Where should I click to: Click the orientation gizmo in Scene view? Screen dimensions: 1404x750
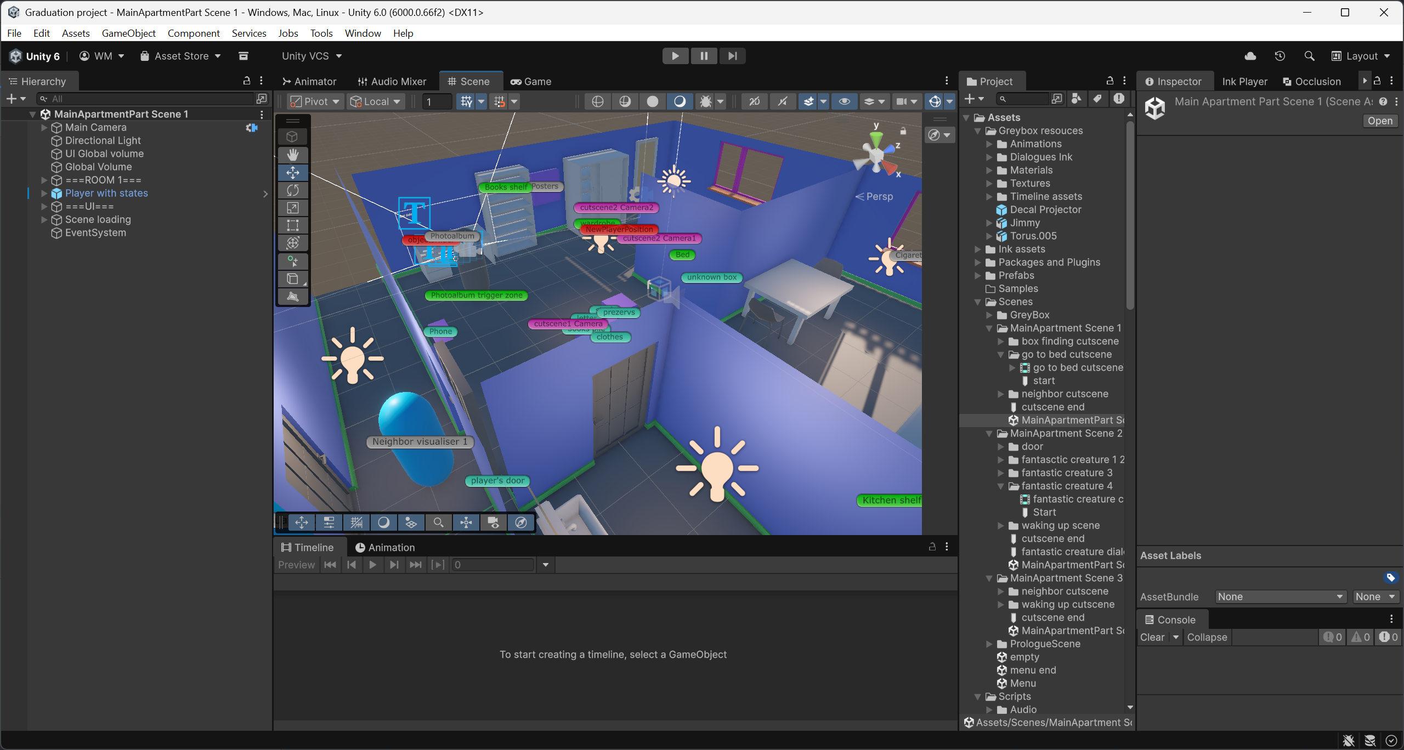coord(877,155)
